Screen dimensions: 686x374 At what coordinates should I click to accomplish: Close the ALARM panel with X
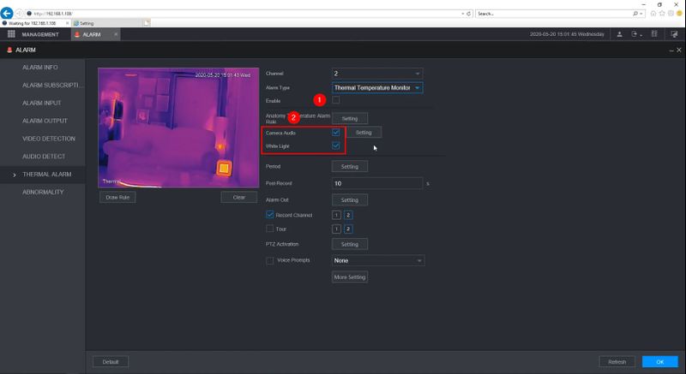point(679,50)
